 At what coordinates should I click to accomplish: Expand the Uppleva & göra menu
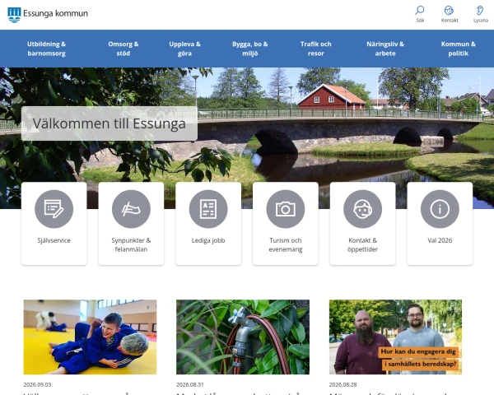[x=184, y=49]
